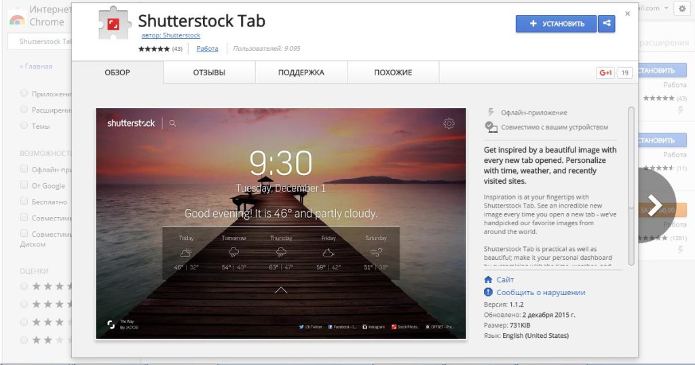The width and height of the screenshot is (695, 365).
Task: Click the Shutterstock Tab search field in the sidebar
Action: click(40, 41)
